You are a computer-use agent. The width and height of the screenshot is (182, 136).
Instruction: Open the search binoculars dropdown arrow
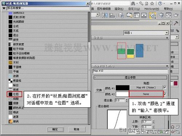(137, 4)
